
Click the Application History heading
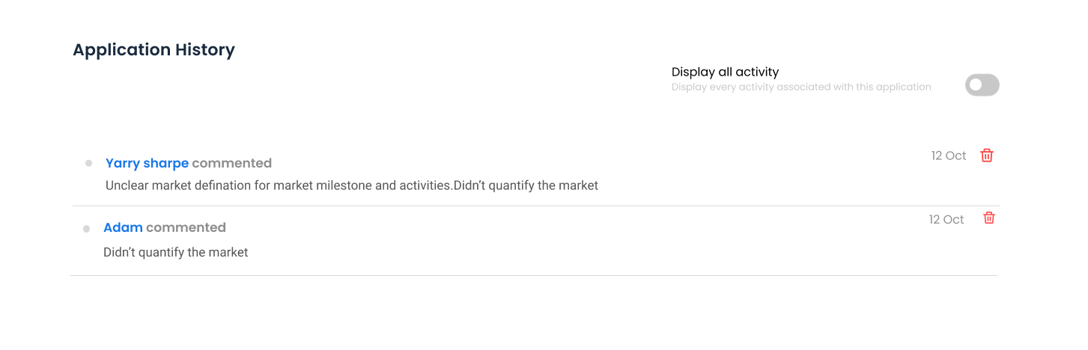(154, 50)
